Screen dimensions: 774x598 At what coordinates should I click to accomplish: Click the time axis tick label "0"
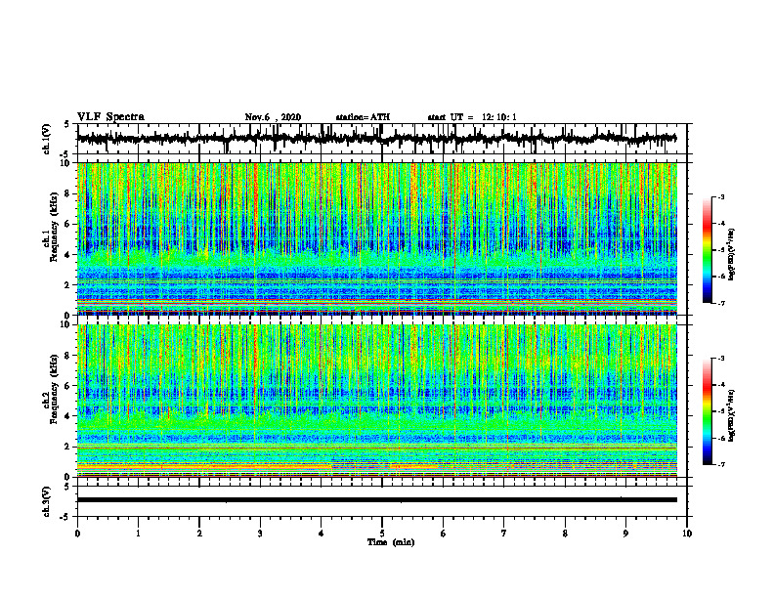click(x=77, y=534)
